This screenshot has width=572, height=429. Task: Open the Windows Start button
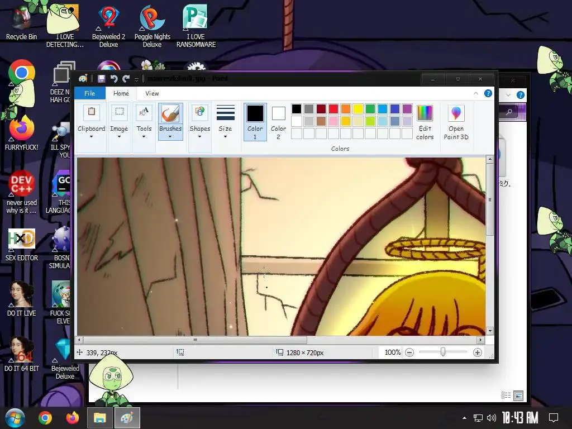coord(15,418)
